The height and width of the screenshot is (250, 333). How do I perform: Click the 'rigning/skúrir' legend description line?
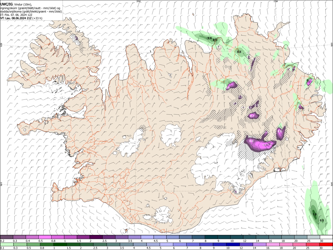30,8
